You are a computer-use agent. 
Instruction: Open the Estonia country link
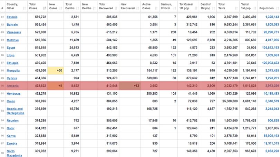pos(12,17)
